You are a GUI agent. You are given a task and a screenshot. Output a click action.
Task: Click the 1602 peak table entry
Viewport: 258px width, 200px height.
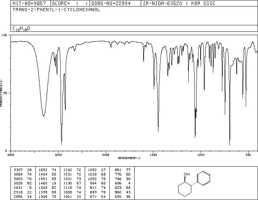(x=47, y=170)
